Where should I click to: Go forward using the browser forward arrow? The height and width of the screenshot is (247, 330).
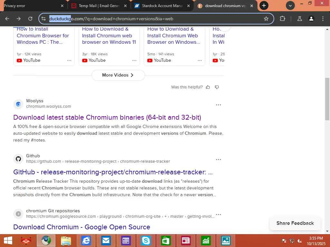coord(19,19)
